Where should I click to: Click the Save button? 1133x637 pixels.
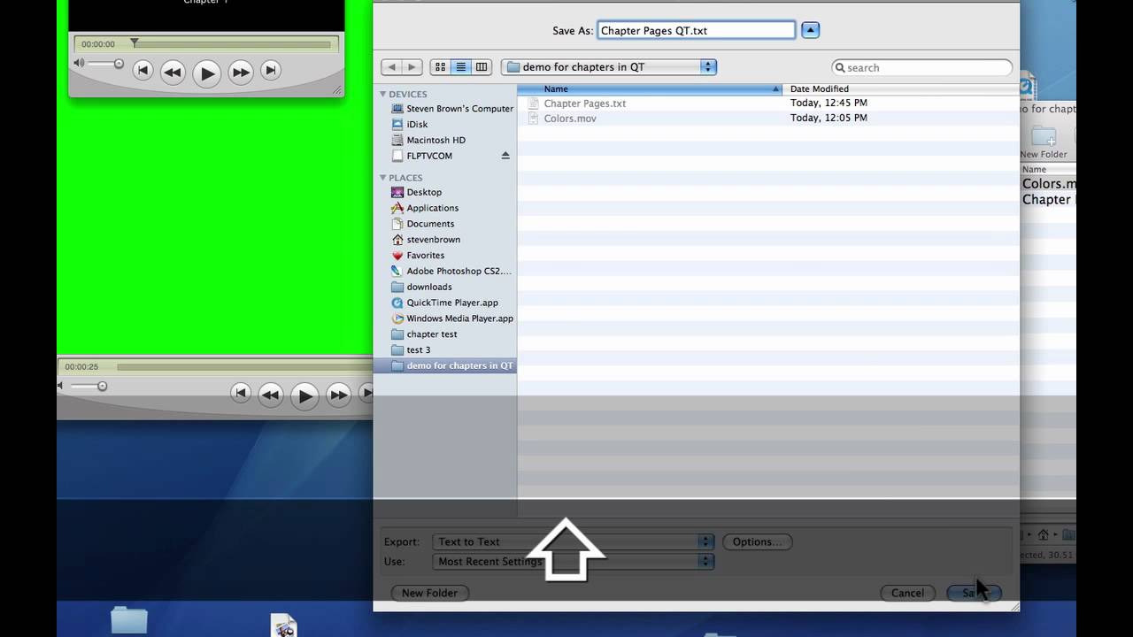974,593
